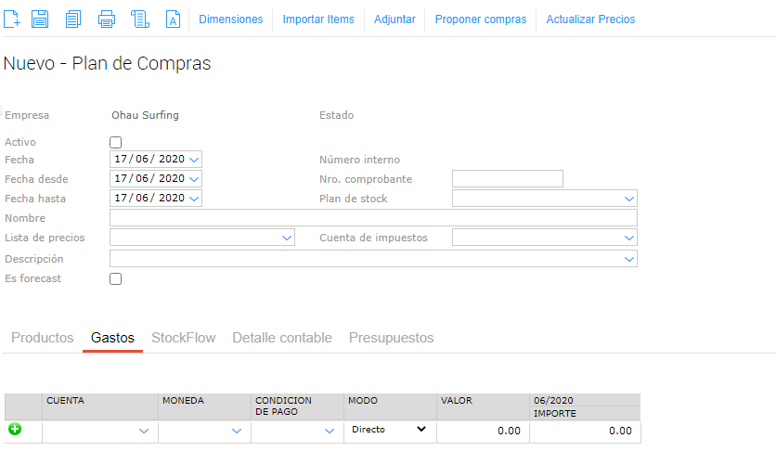The width and height of the screenshot is (776, 464).
Task: Click the save diskette icon
Action: coord(40,19)
